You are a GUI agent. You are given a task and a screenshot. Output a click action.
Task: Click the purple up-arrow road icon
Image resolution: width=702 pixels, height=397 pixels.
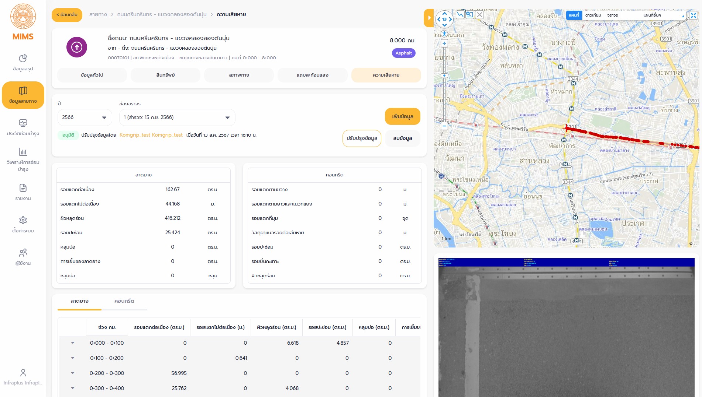(77, 47)
